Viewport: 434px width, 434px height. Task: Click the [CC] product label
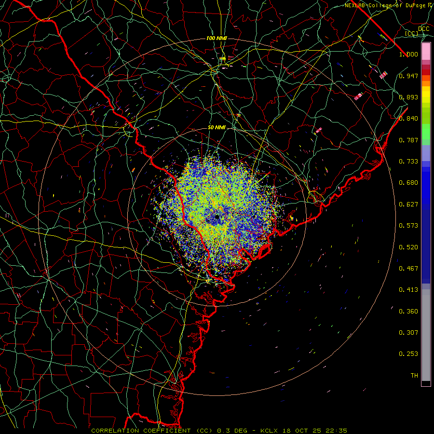(412, 33)
